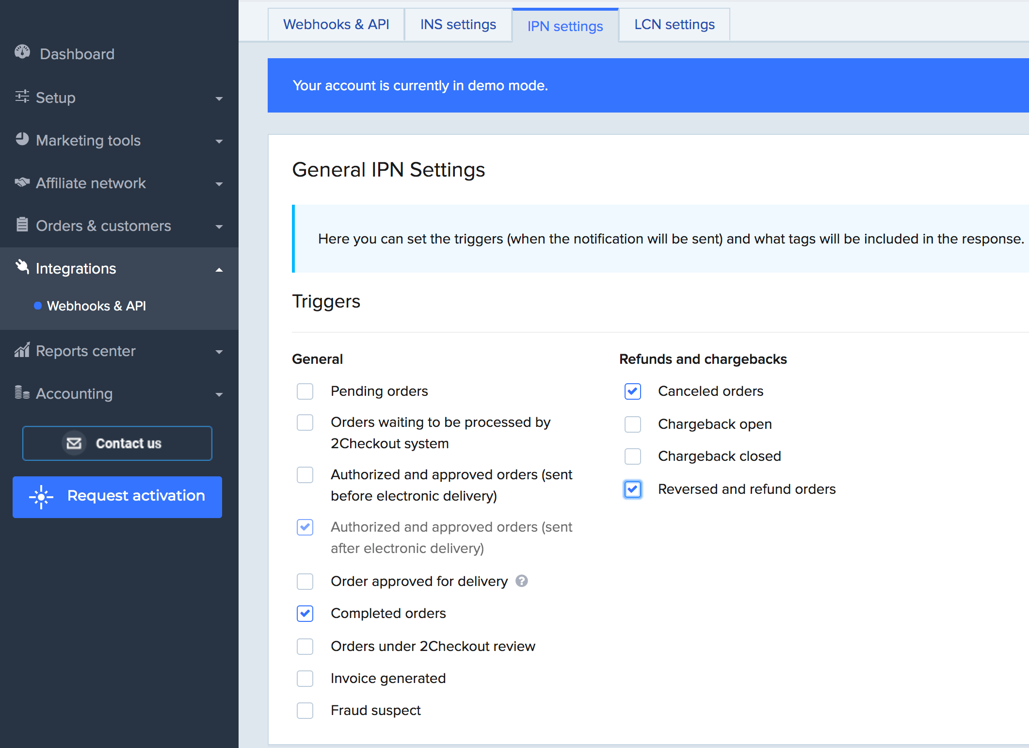1029x748 pixels.
Task: Click the Order approved for delivery help icon
Action: (522, 581)
